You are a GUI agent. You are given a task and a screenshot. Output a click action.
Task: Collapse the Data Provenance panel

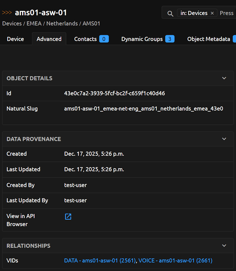tap(224, 139)
